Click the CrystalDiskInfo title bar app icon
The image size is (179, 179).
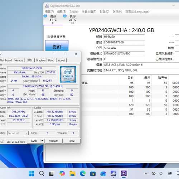[x=47, y=6]
